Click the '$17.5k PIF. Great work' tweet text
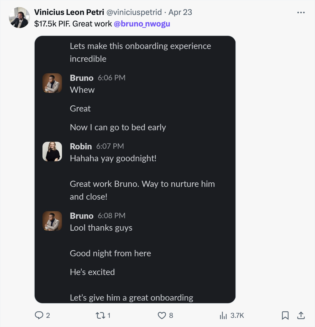 (73, 24)
